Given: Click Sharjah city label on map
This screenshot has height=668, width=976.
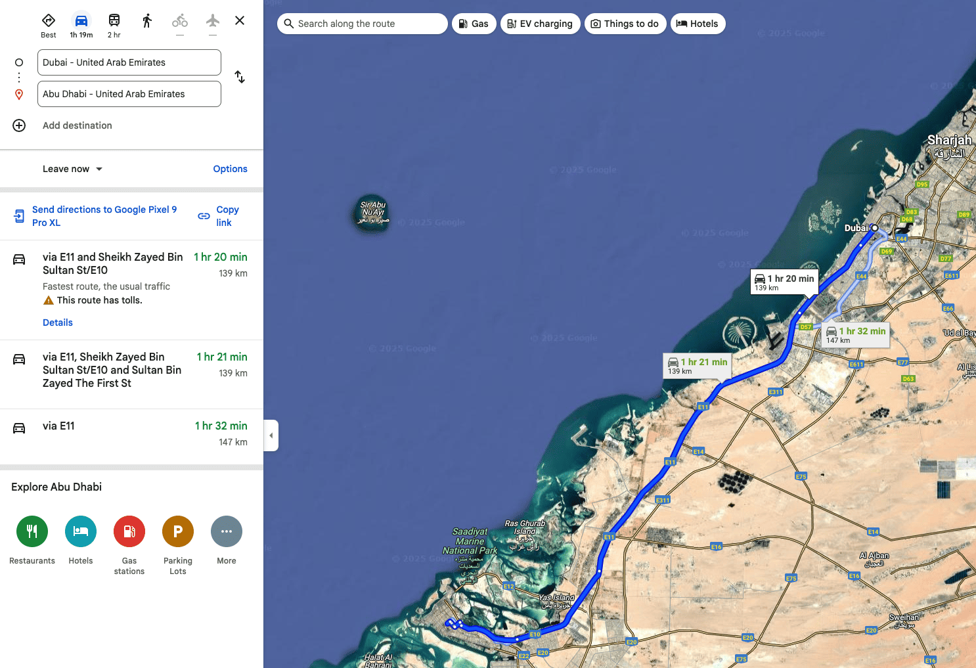Looking at the screenshot, I should point(950,146).
